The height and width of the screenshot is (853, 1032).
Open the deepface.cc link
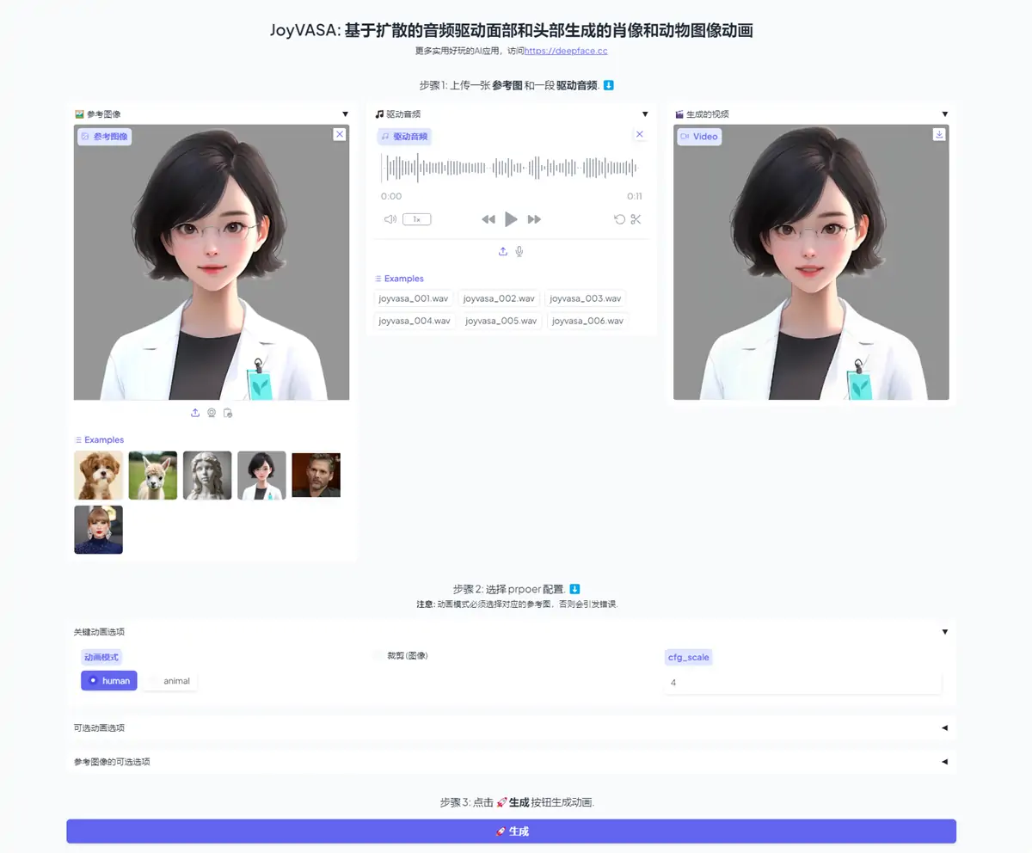coord(566,51)
